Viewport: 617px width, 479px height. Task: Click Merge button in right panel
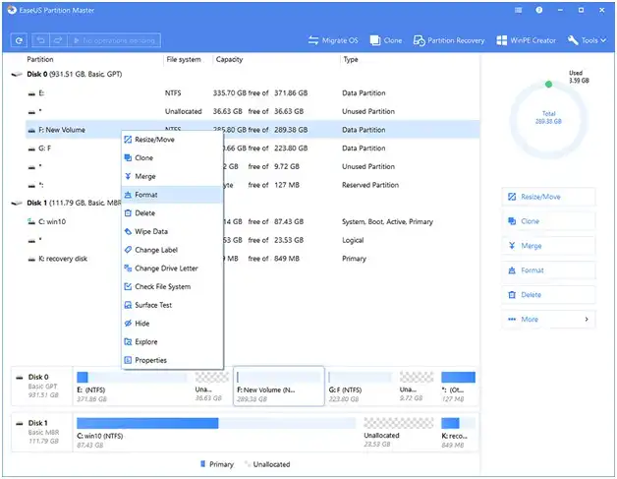pos(548,246)
